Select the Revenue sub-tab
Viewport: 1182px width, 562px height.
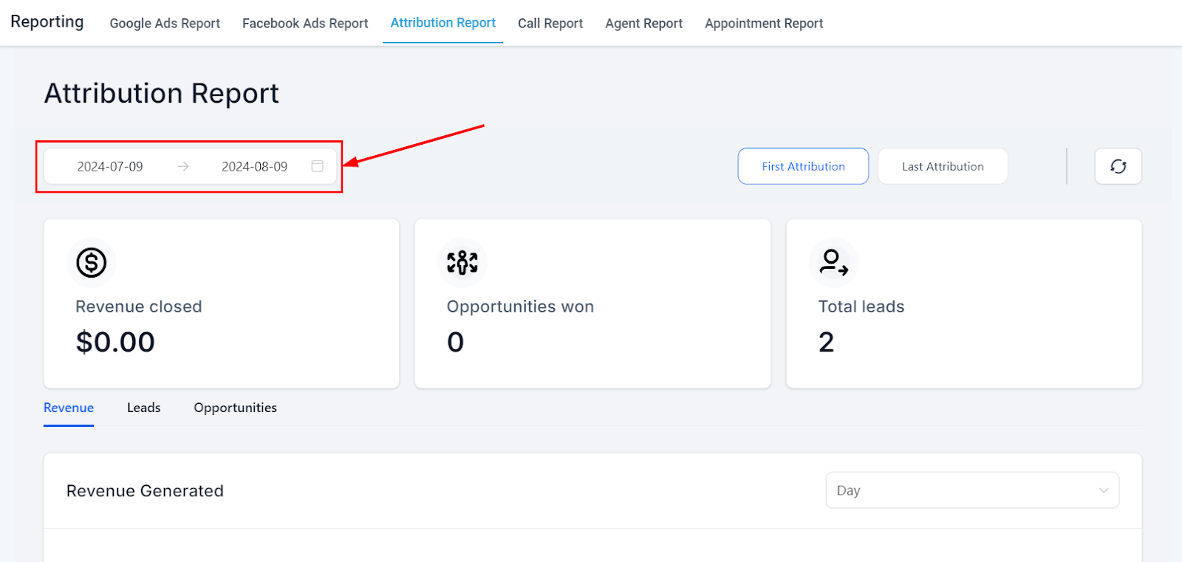[69, 408]
